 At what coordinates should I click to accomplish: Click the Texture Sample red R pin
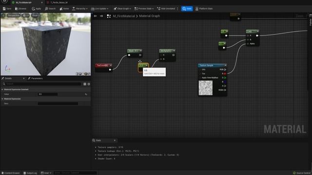click(225, 73)
